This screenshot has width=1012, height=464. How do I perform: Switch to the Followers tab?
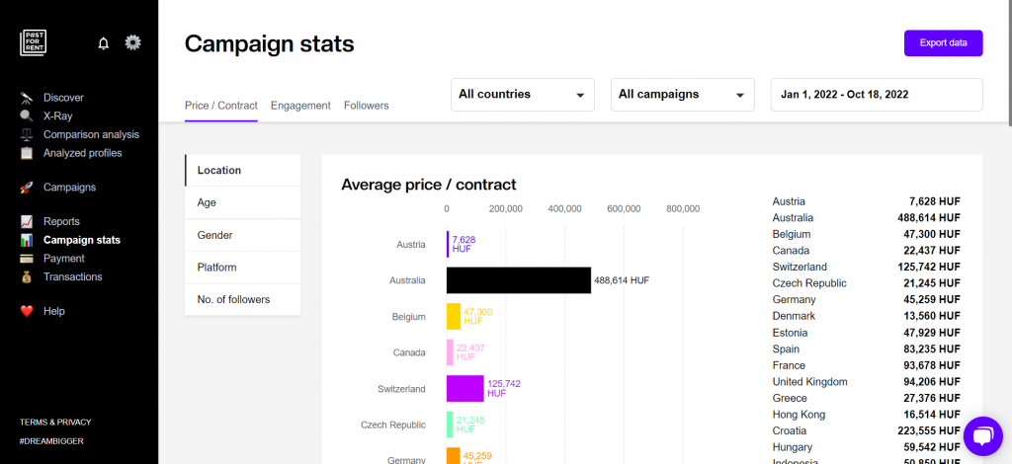367,106
